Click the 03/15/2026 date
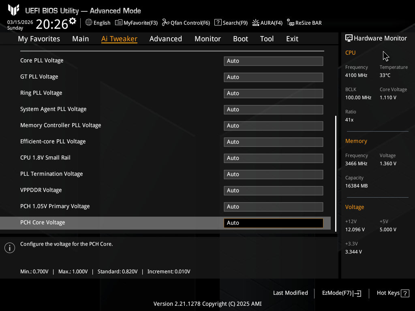This screenshot has width=415, height=311. pyautogui.click(x=20, y=22)
